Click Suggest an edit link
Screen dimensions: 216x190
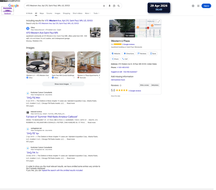tap(117, 72)
